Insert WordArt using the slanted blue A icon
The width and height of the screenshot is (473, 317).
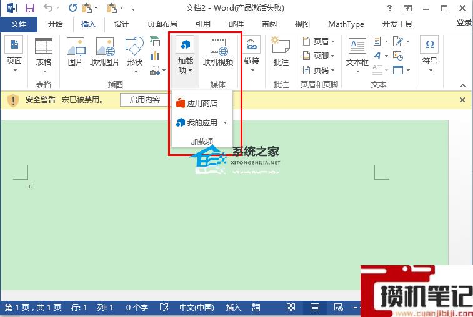pyautogui.click(x=377, y=56)
